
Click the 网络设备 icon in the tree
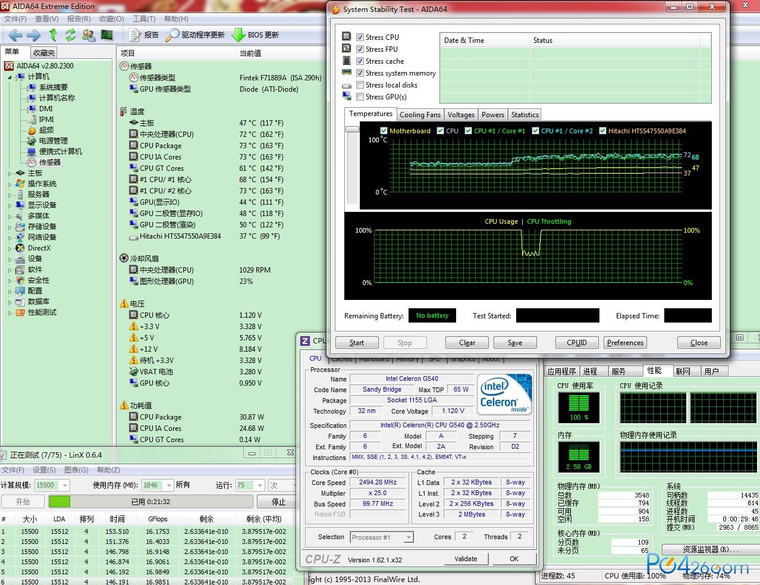[x=21, y=237]
